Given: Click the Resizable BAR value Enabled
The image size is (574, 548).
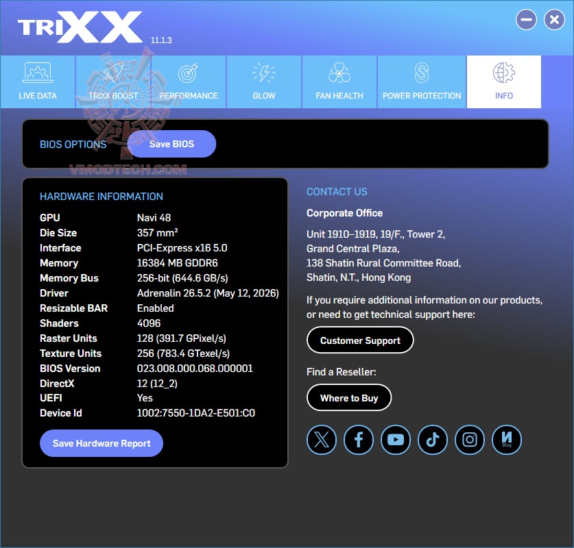Looking at the screenshot, I should pyautogui.click(x=155, y=308).
